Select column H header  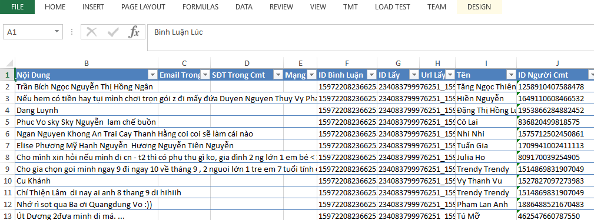point(437,64)
